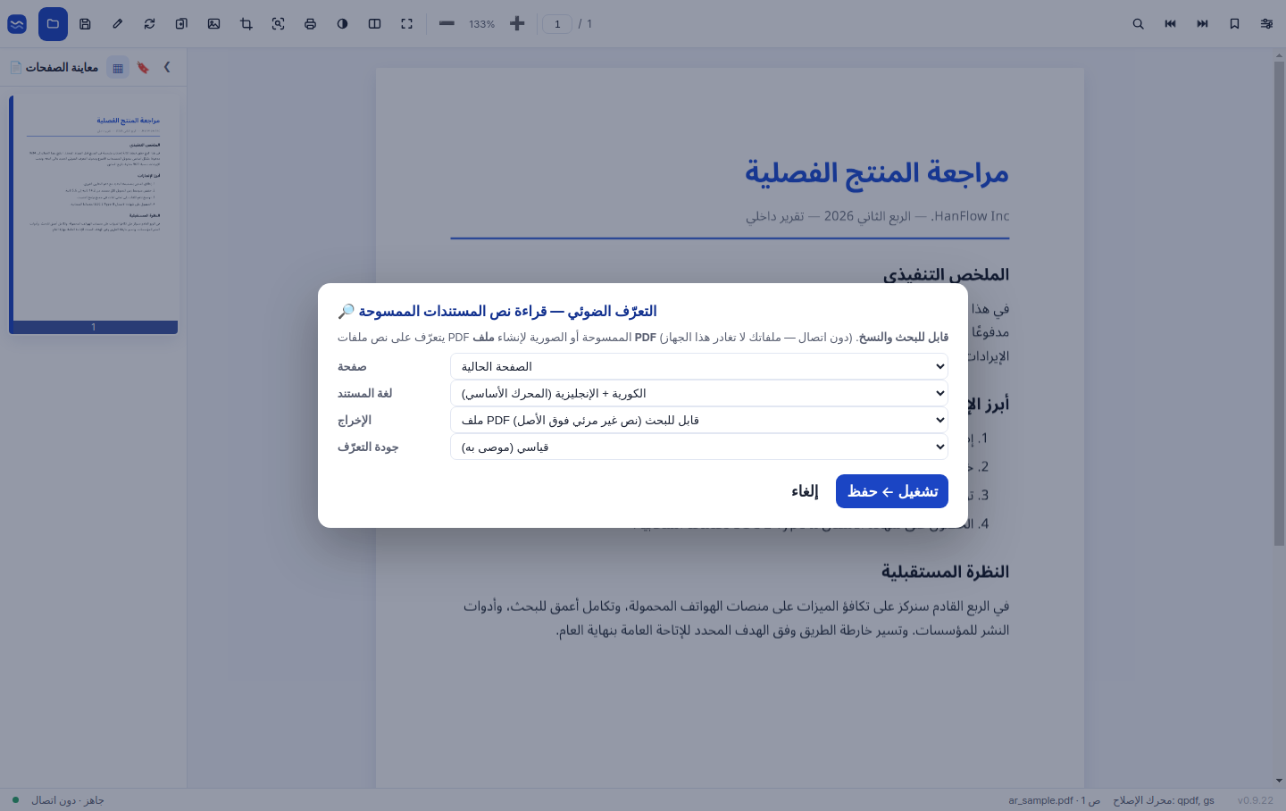
Task: Enter fullscreen with the corners icon
Action: coord(406,24)
